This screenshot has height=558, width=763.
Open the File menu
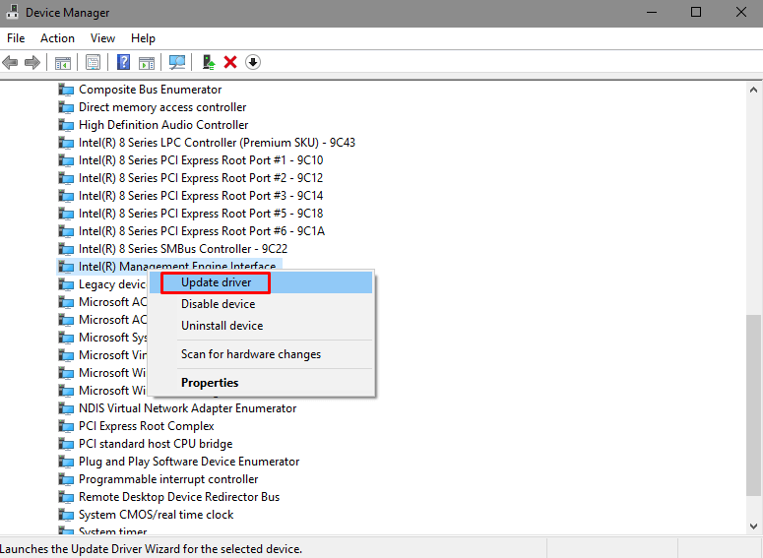click(16, 38)
